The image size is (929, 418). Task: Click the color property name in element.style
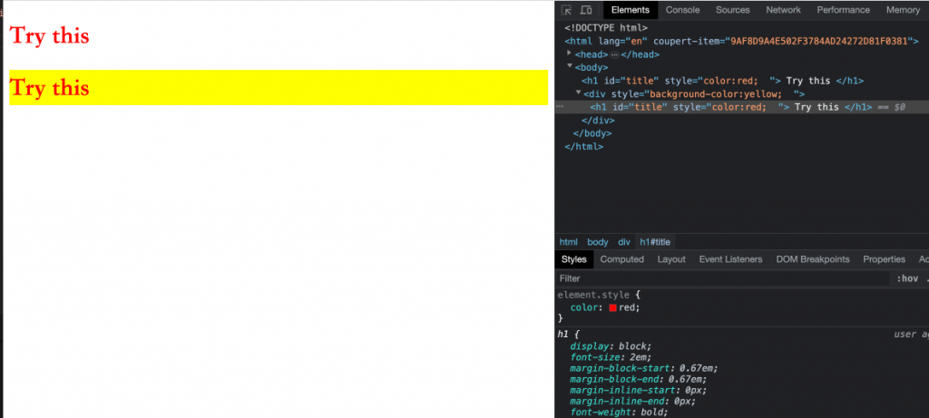[586, 308]
